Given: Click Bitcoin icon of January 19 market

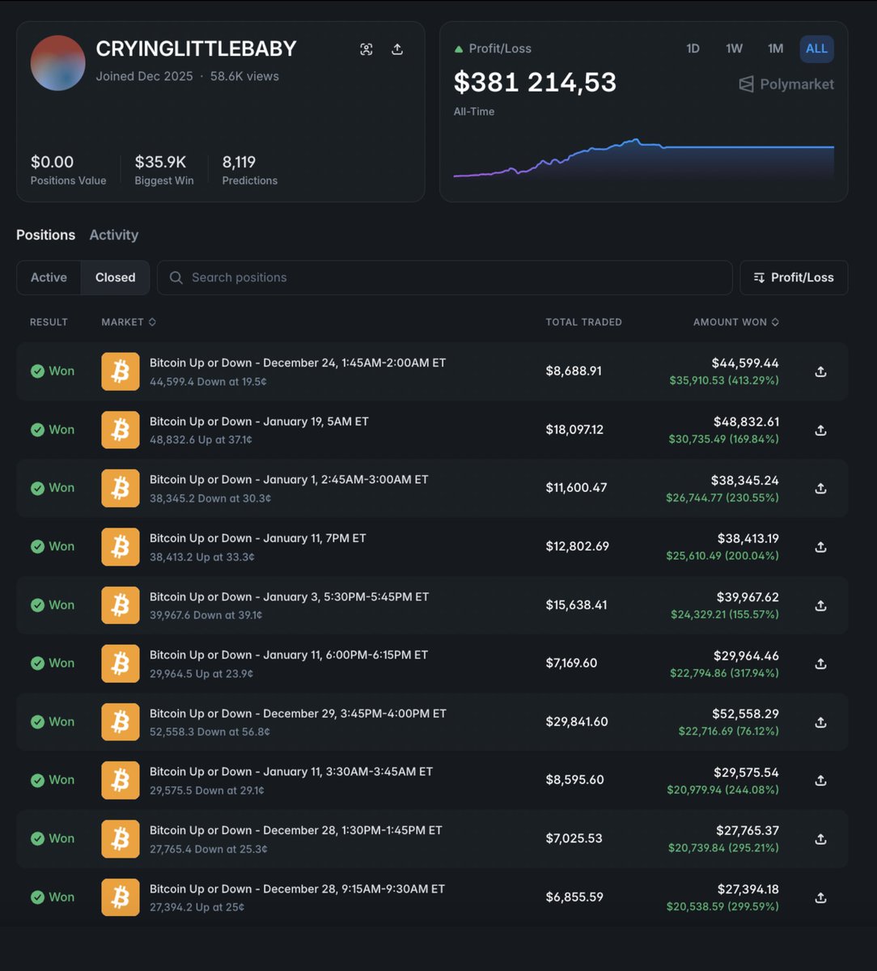Looking at the screenshot, I should 121,430.
